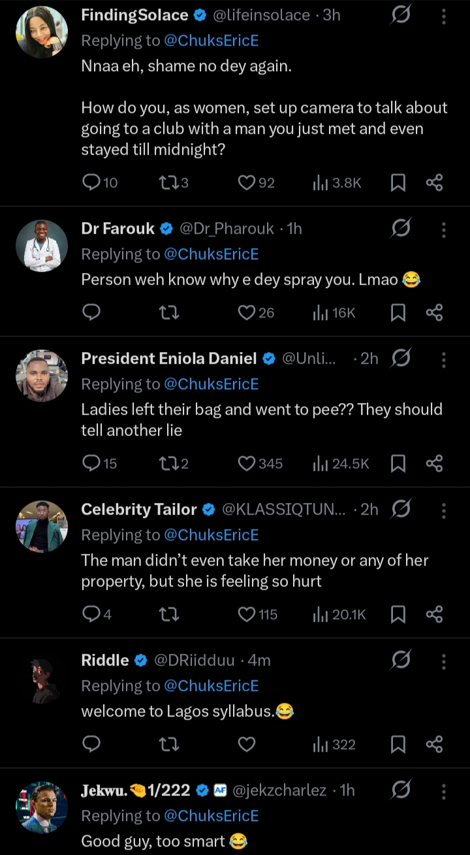Share President Eniola Daniel's reply

click(x=434, y=464)
